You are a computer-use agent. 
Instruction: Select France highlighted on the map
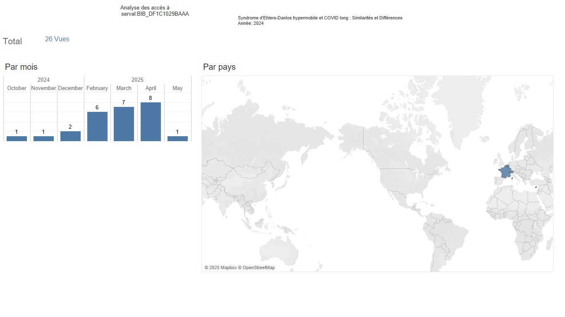tap(505, 171)
